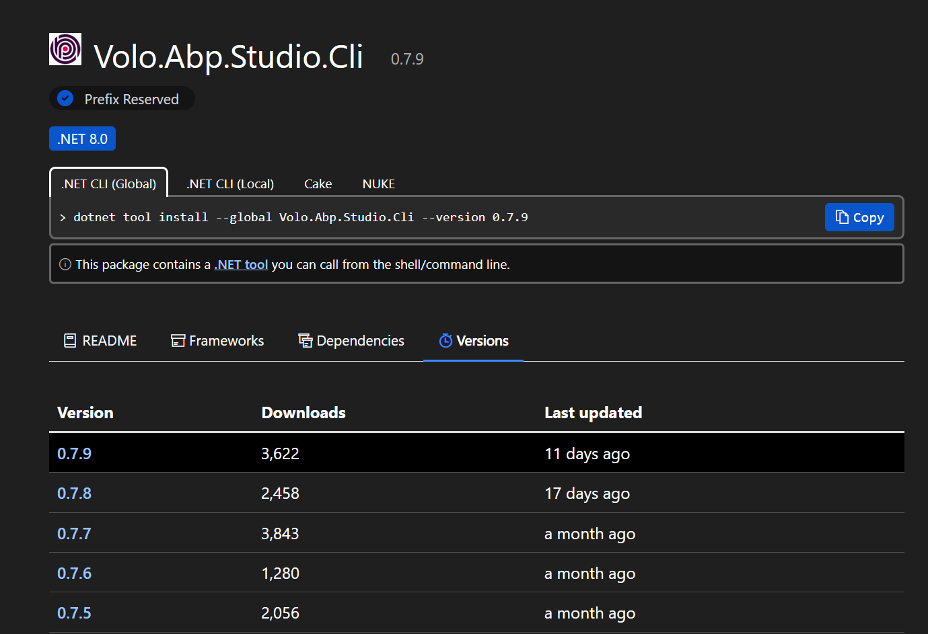Switch to the Cake install tab
The image size is (928, 634).
click(x=318, y=184)
